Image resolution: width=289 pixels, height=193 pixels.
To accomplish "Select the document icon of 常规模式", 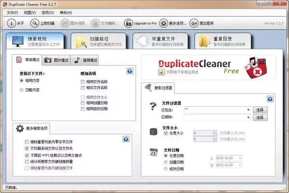I will 19,60.
